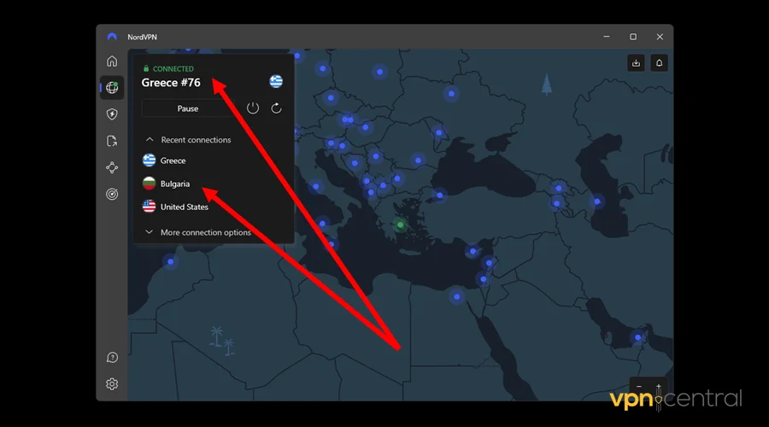
Task: Open the file sharing sidebar icon
Action: tap(112, 141)
